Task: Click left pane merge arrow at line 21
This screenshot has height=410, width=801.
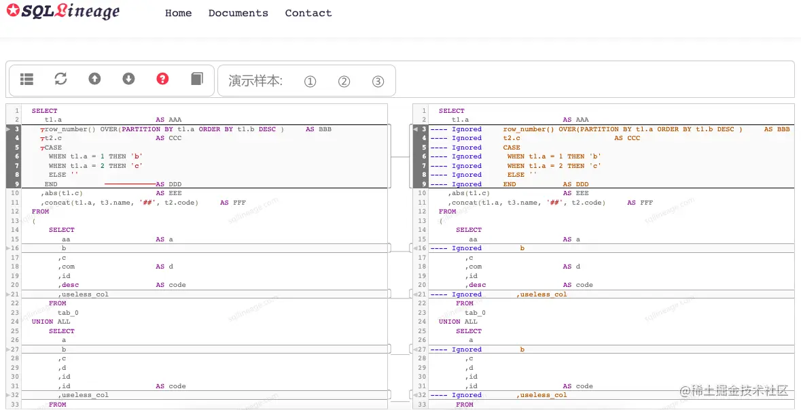Action: (x=7, y=294)
